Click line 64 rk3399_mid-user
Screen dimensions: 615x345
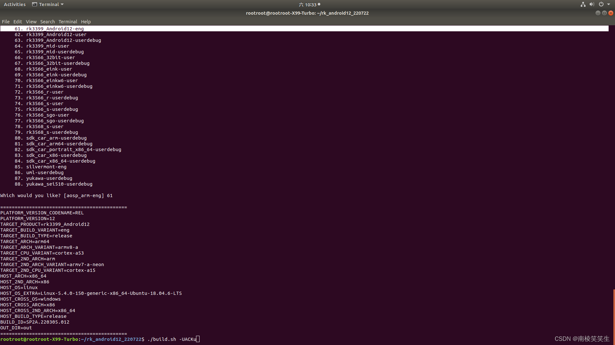pyautogui.click(x=42, y=46)
